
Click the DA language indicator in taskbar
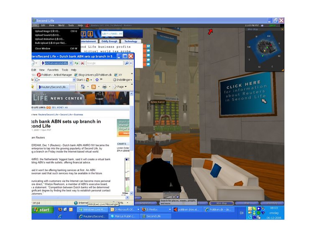(x=242, y=213)
